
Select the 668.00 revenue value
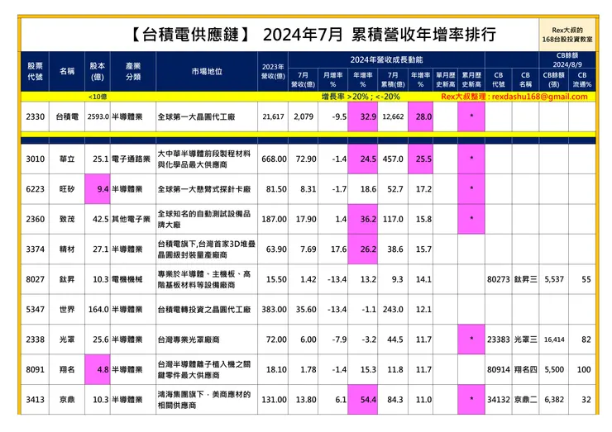click(x=274, y=159)
